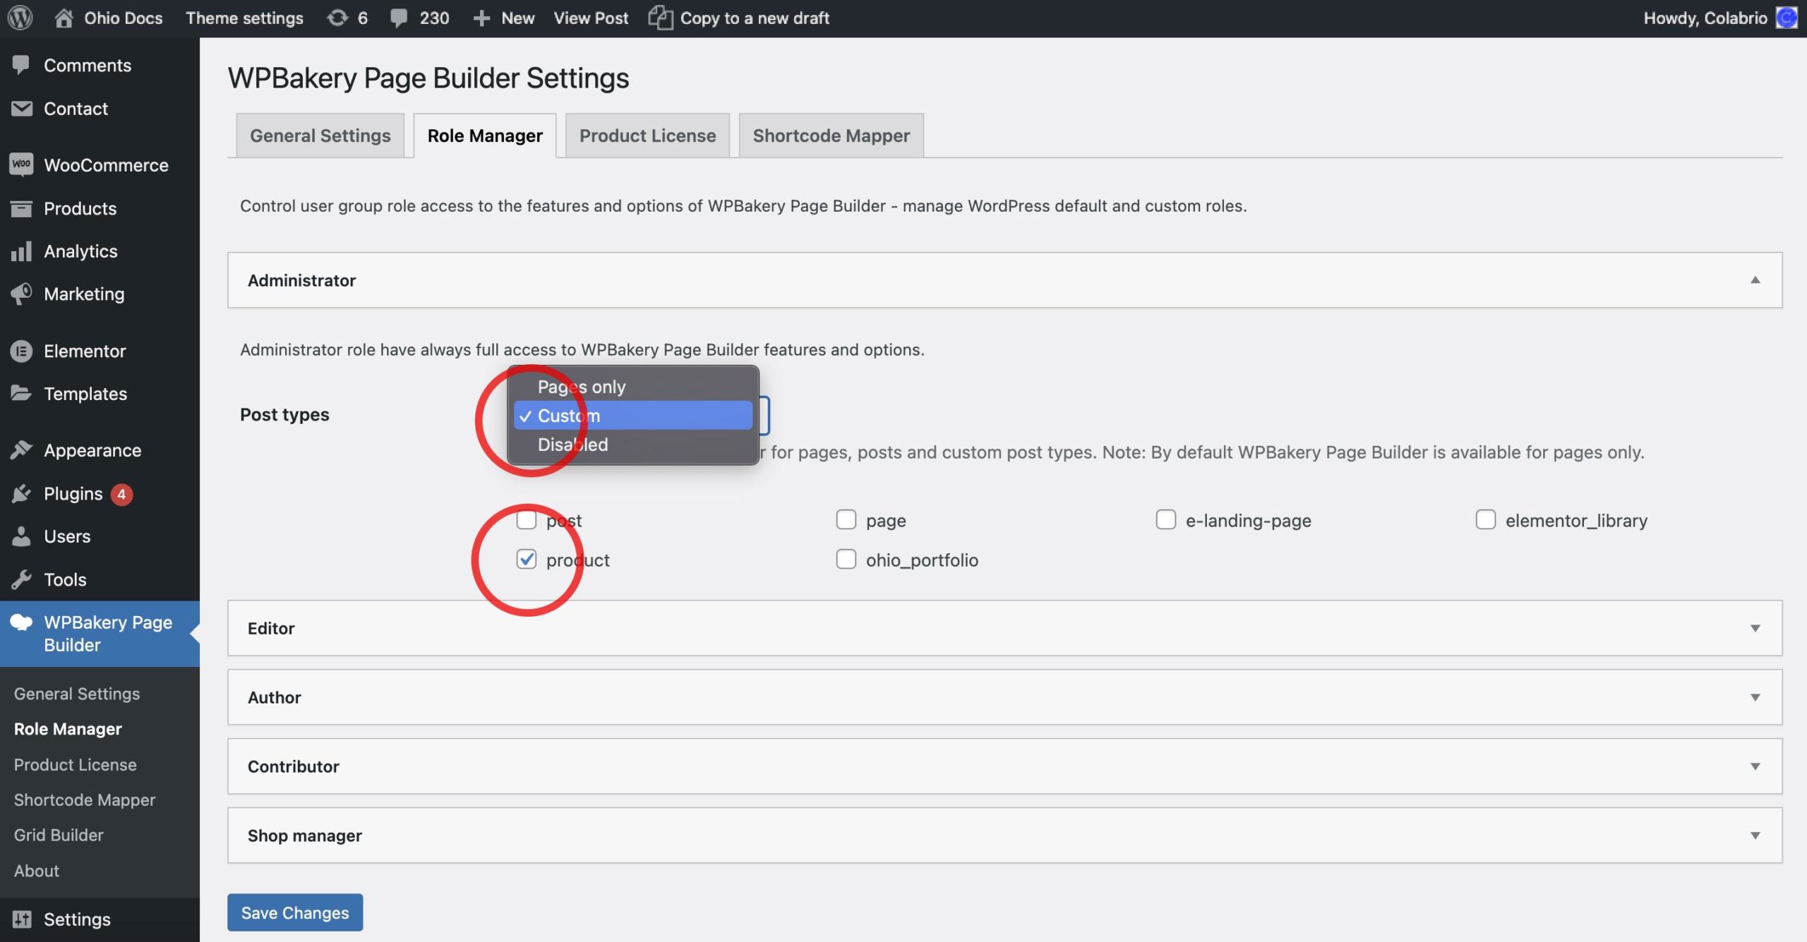Click the Marketing megaphone icon
1807x942 pixels.
(21, 294)
